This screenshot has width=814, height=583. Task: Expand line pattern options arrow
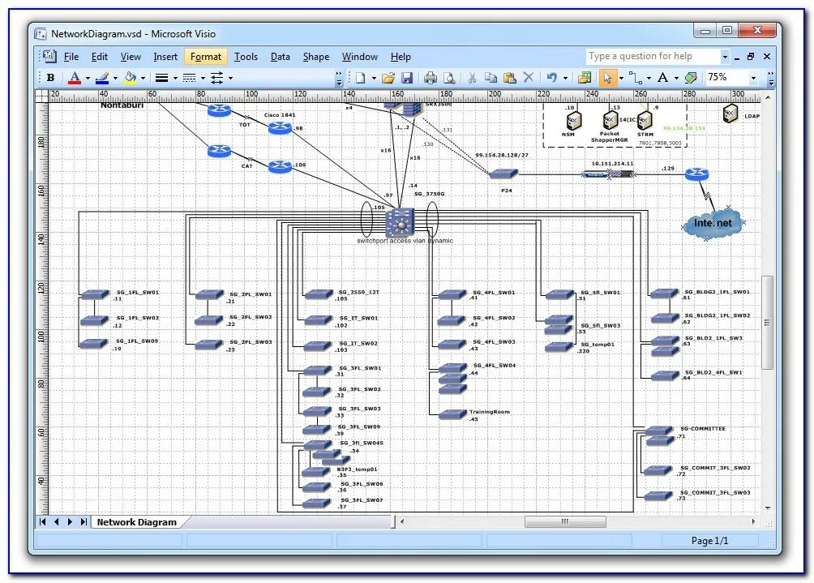203,79
